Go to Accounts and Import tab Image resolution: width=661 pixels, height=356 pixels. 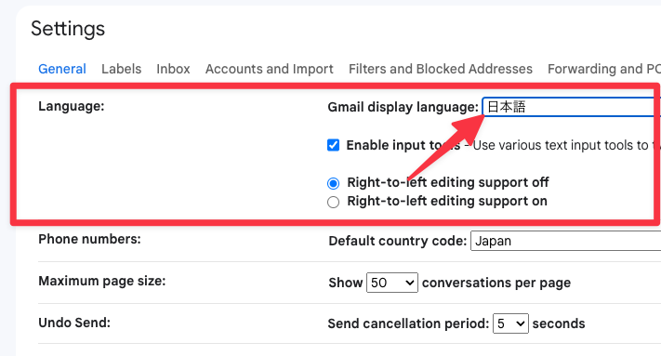pos(270,69)
